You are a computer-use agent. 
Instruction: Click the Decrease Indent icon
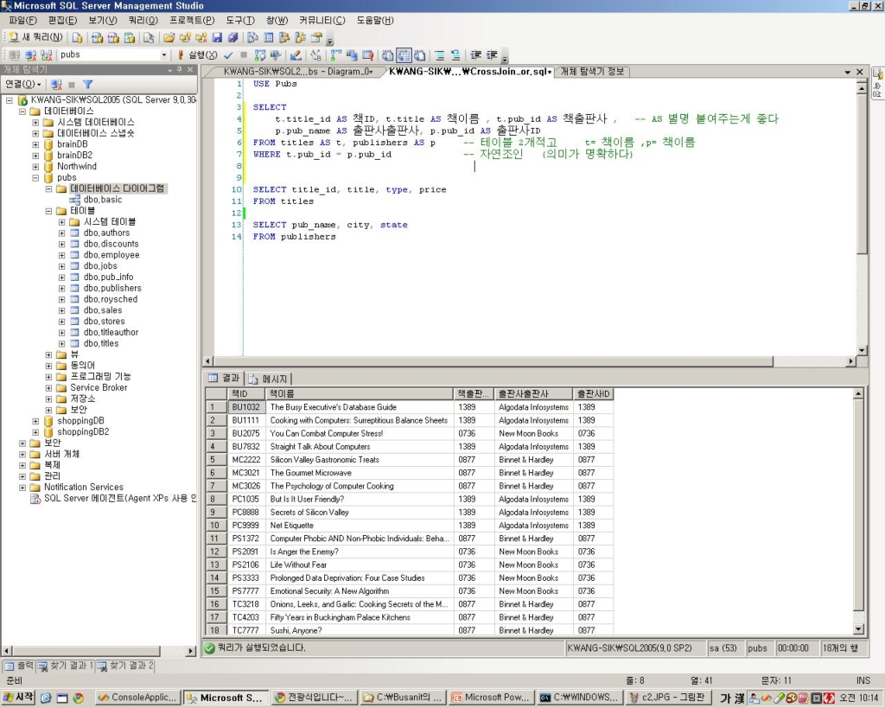[476, 54]
